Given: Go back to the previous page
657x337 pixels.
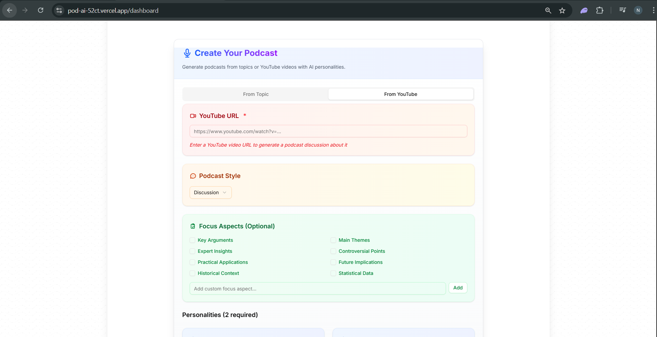Looking at the screenshot, I should click(10, 10).
